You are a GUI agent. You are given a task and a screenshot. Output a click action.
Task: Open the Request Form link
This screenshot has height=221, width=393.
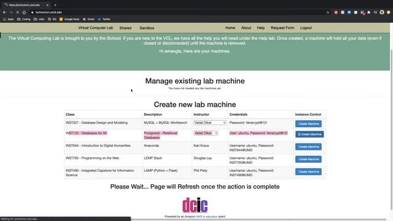[282, 28]
